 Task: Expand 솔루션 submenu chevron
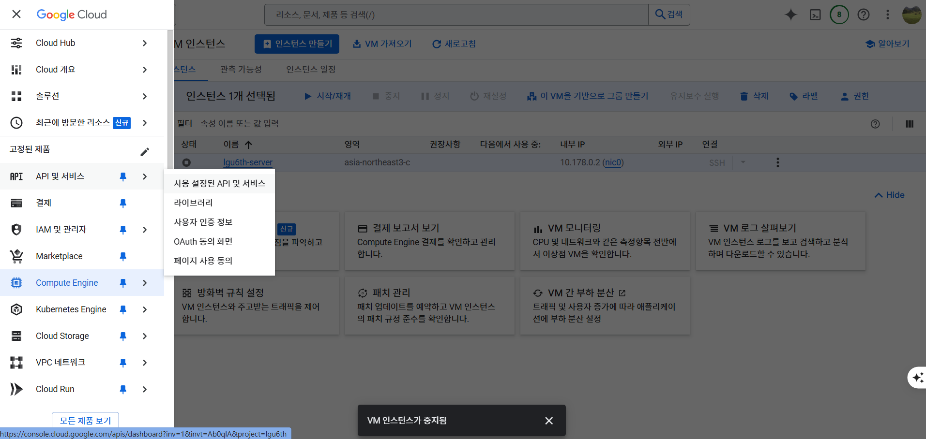tap(145, 96)
